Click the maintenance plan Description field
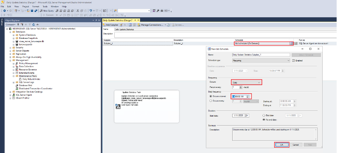Screen dimensions: 337x153 pos(226,35)
